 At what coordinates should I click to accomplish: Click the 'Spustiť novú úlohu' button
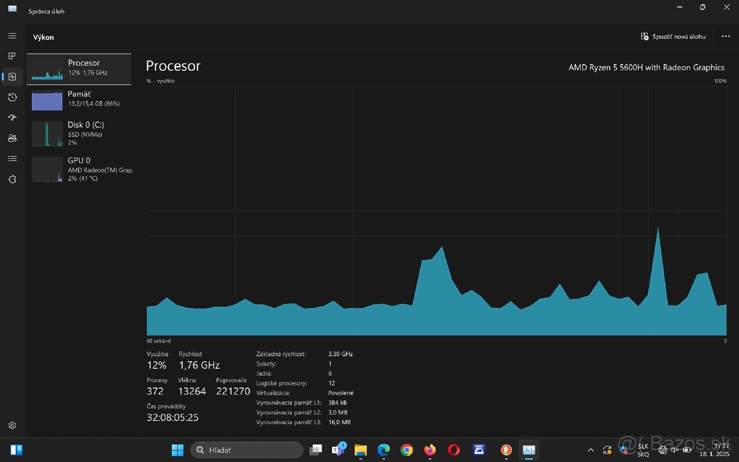673,37
